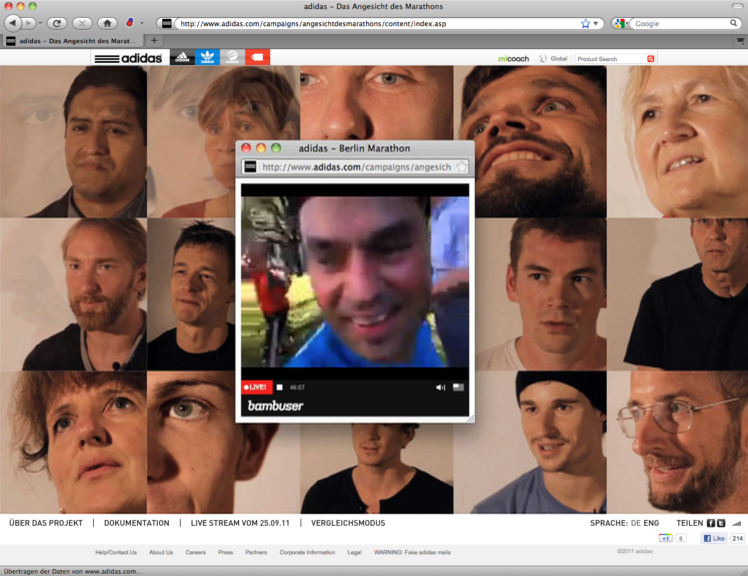Reload the adidas page

click(x=57, y=23)
